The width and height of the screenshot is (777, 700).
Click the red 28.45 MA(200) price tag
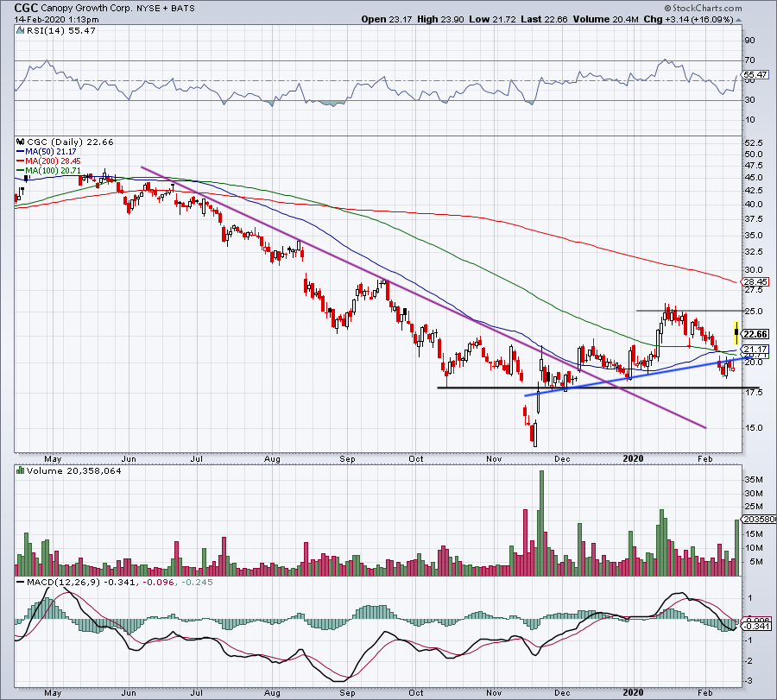(755, 282)
